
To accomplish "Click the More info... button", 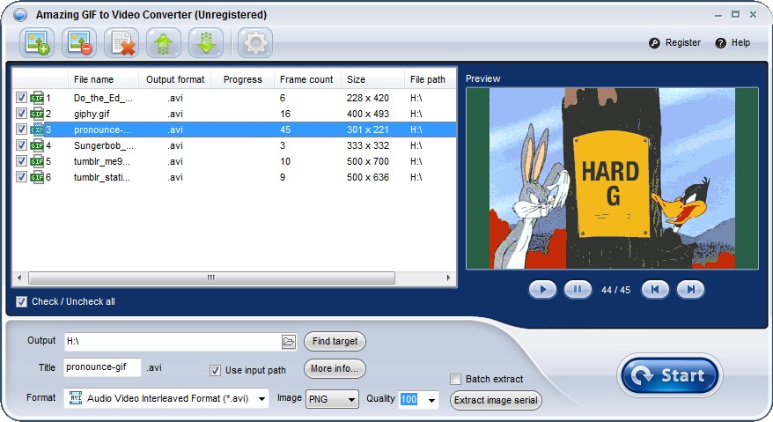I will (335, 368).
